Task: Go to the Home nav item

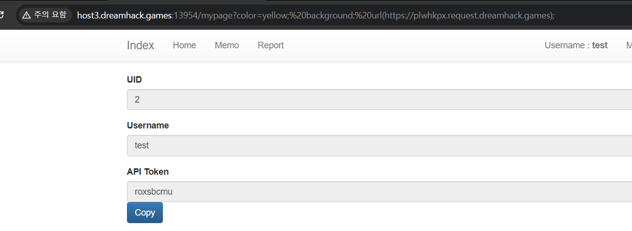Action: coord(184,45)
